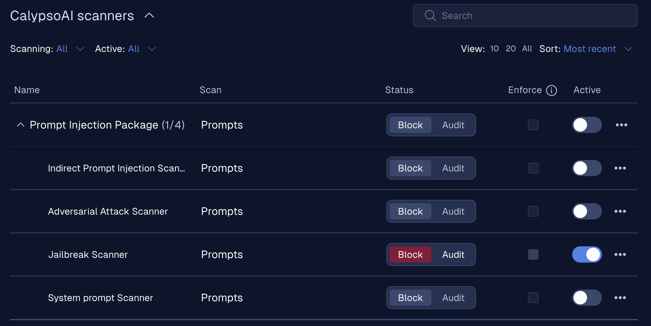Image resolution: width=651 pixels, height=326 pixels.
Task: Open three-dot menu for System prompt Scanner
Action: tap(620, 298)
